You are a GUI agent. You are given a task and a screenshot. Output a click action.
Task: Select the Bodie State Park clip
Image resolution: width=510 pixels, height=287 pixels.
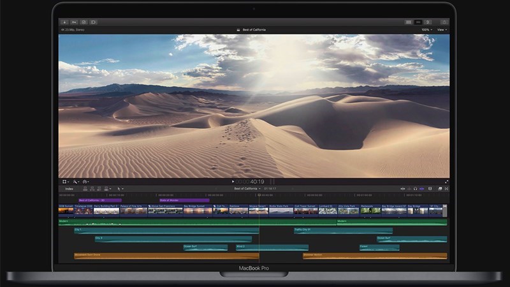pyautogui.click(x=281, y=210)
